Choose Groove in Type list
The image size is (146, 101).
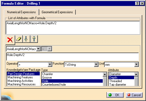pyautogui.click(x=72, y=78)
